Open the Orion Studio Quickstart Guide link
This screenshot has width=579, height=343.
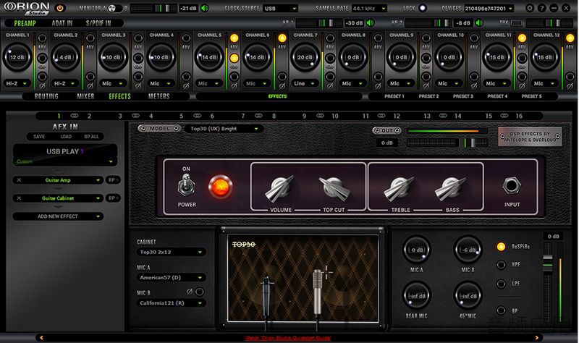click(x=288, y=338)
